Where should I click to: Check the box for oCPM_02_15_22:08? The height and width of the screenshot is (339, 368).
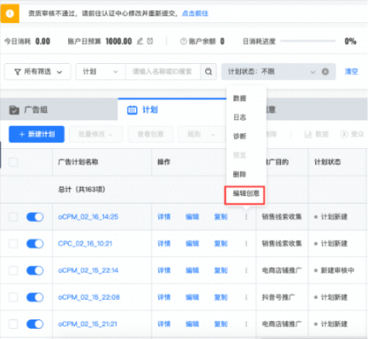(x=14, y=297)
